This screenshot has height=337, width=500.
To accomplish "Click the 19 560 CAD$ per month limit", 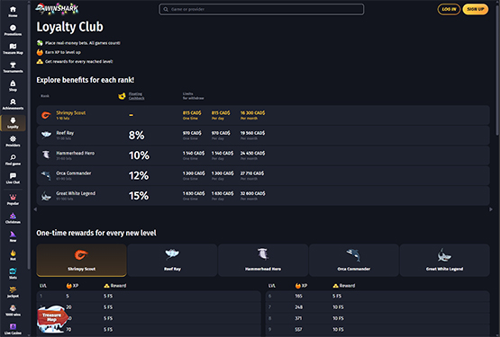I will (252, 133).
